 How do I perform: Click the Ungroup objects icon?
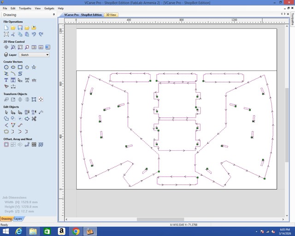(34, 112)
